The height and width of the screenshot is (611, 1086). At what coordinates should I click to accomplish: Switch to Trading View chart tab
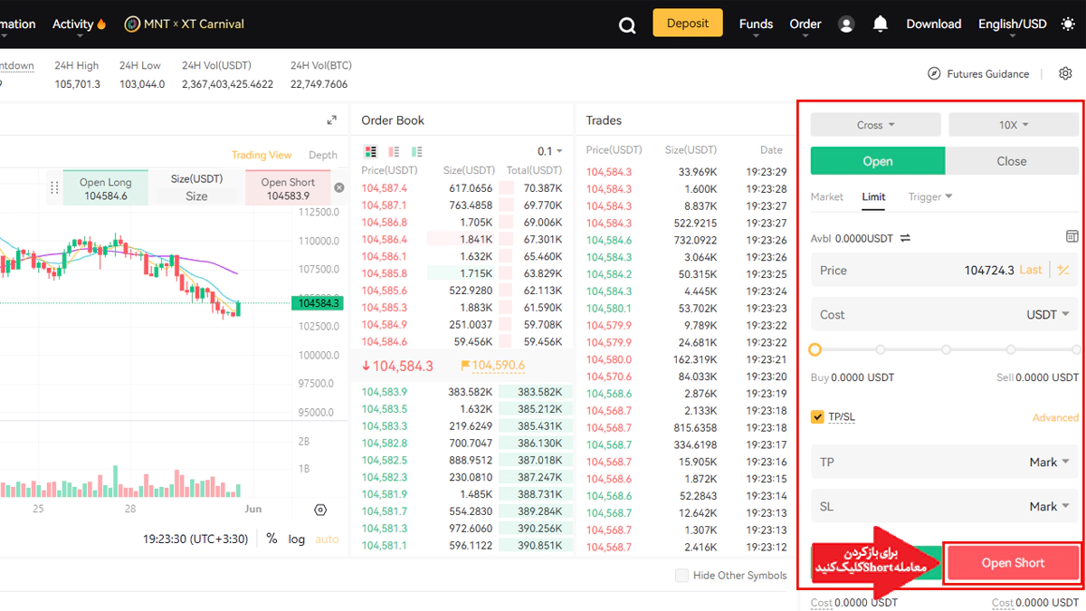pos(262,155)
